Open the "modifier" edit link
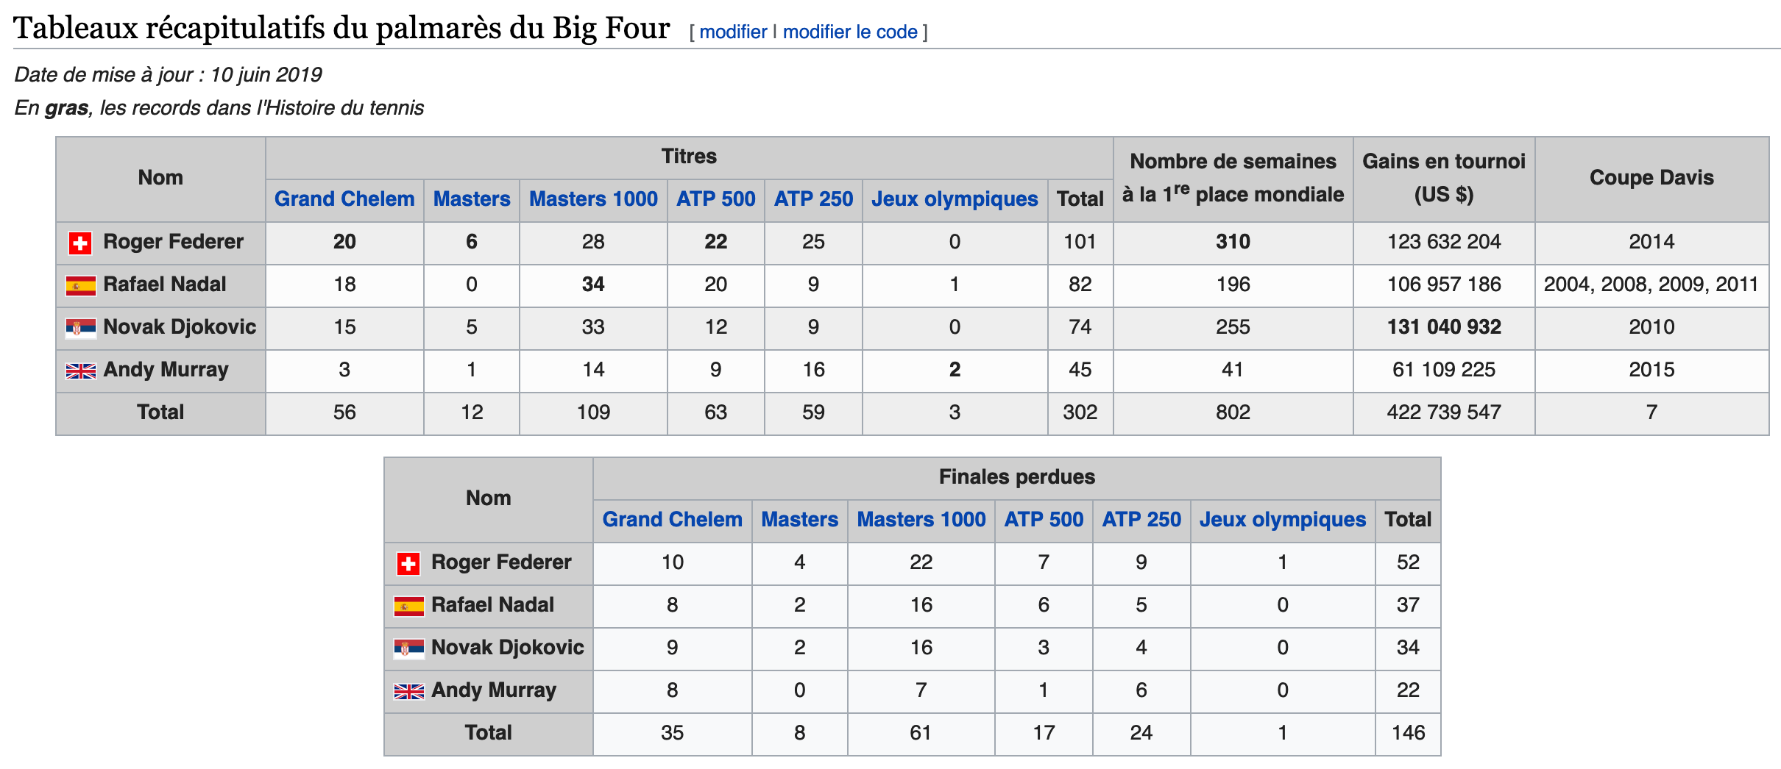 [x=733, y=32]
